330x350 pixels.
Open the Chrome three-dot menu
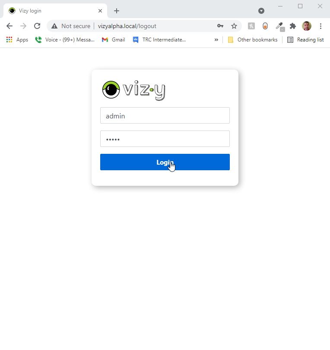[320, 26]
